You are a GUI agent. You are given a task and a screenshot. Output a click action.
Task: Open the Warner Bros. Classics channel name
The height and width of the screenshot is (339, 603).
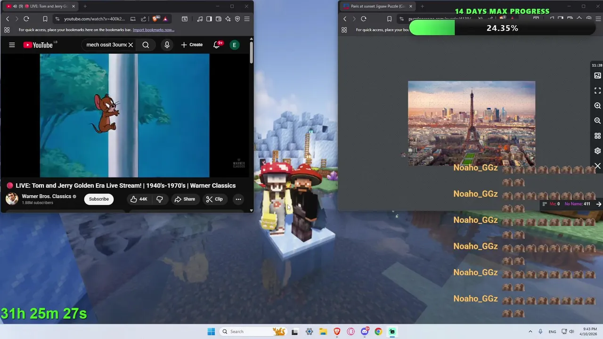click(x=47, y=196)
